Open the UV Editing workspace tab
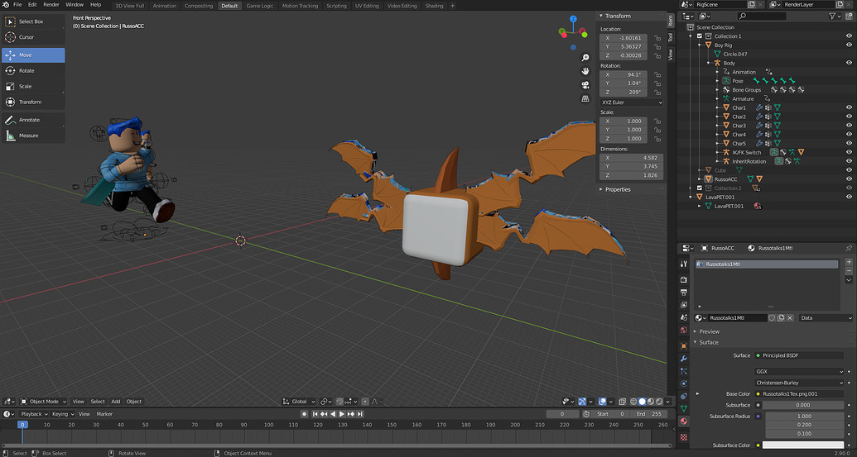The height and width of the screenshot is (457, 857). tap(367, 6)
